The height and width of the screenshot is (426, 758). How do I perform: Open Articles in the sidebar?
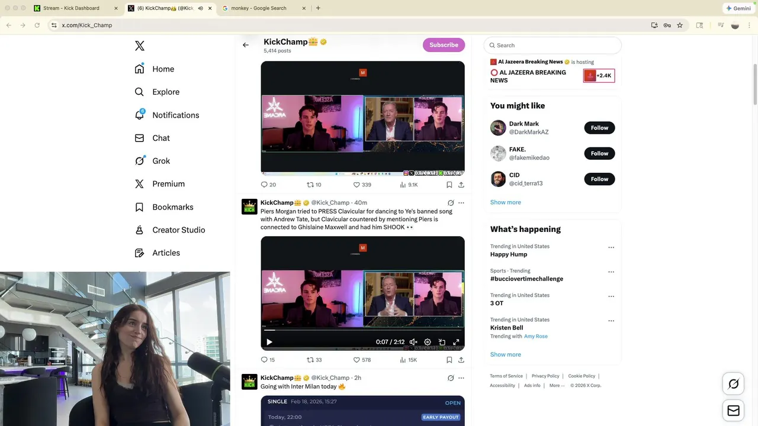pos(158,253)
